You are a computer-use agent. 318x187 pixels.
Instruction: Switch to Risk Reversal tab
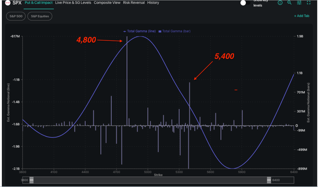point(134,3)
